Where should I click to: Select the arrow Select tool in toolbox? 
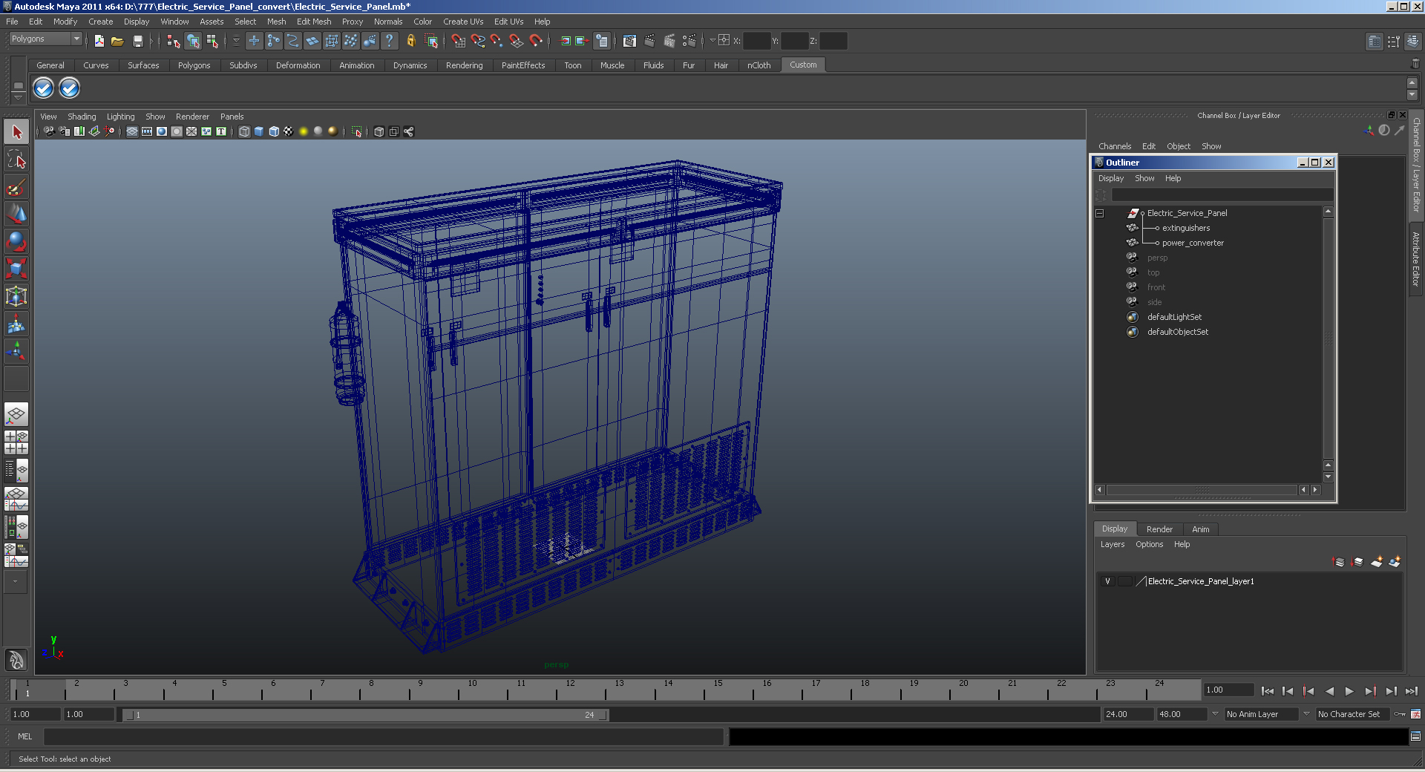(x=16, y=133)
